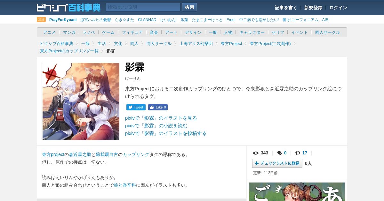Screen dimensions: 384x201
Task: Click the 注目 featured label badge
Action: 41,19
